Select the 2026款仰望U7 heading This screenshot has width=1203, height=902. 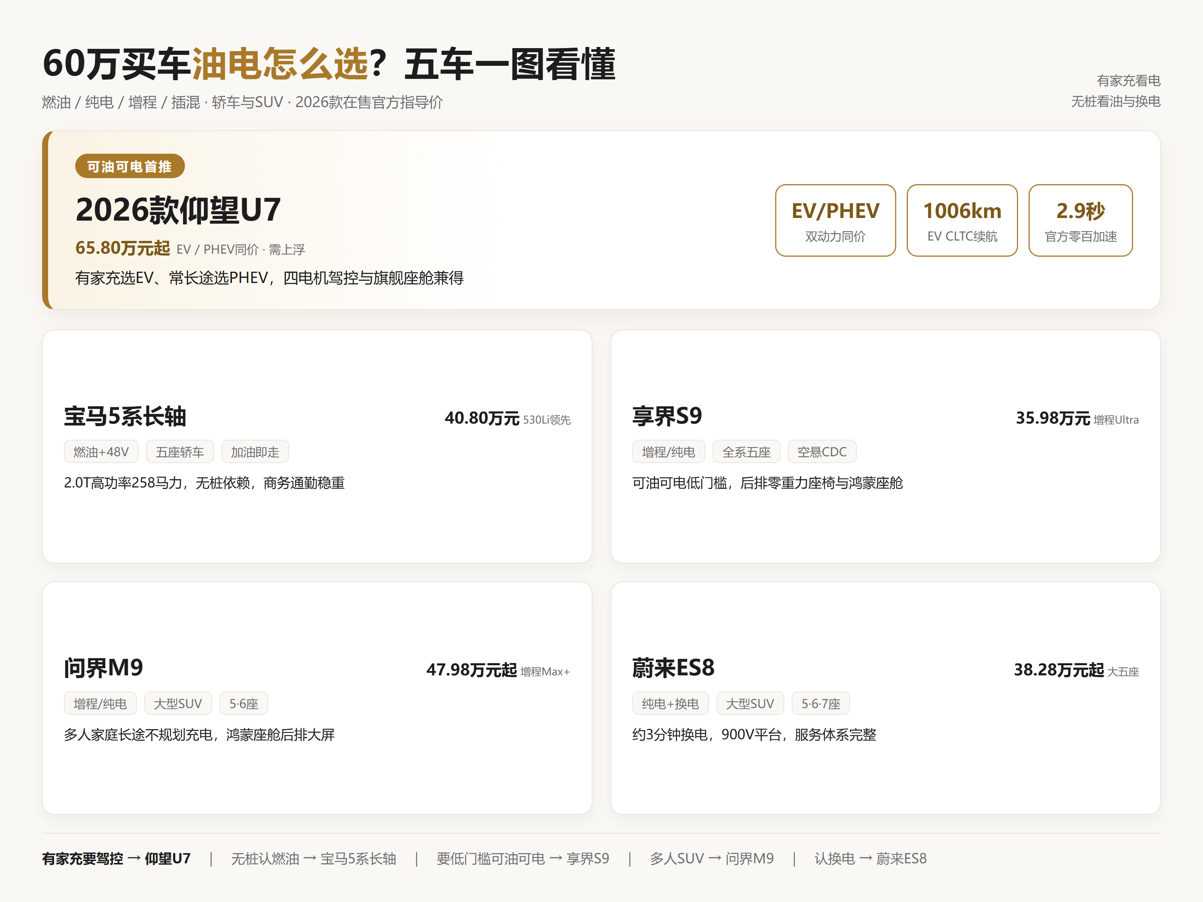tap(178, 210)
